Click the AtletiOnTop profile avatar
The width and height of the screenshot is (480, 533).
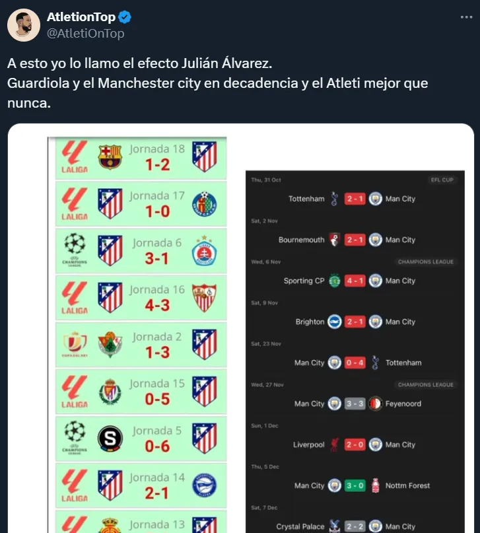[23, 25]
